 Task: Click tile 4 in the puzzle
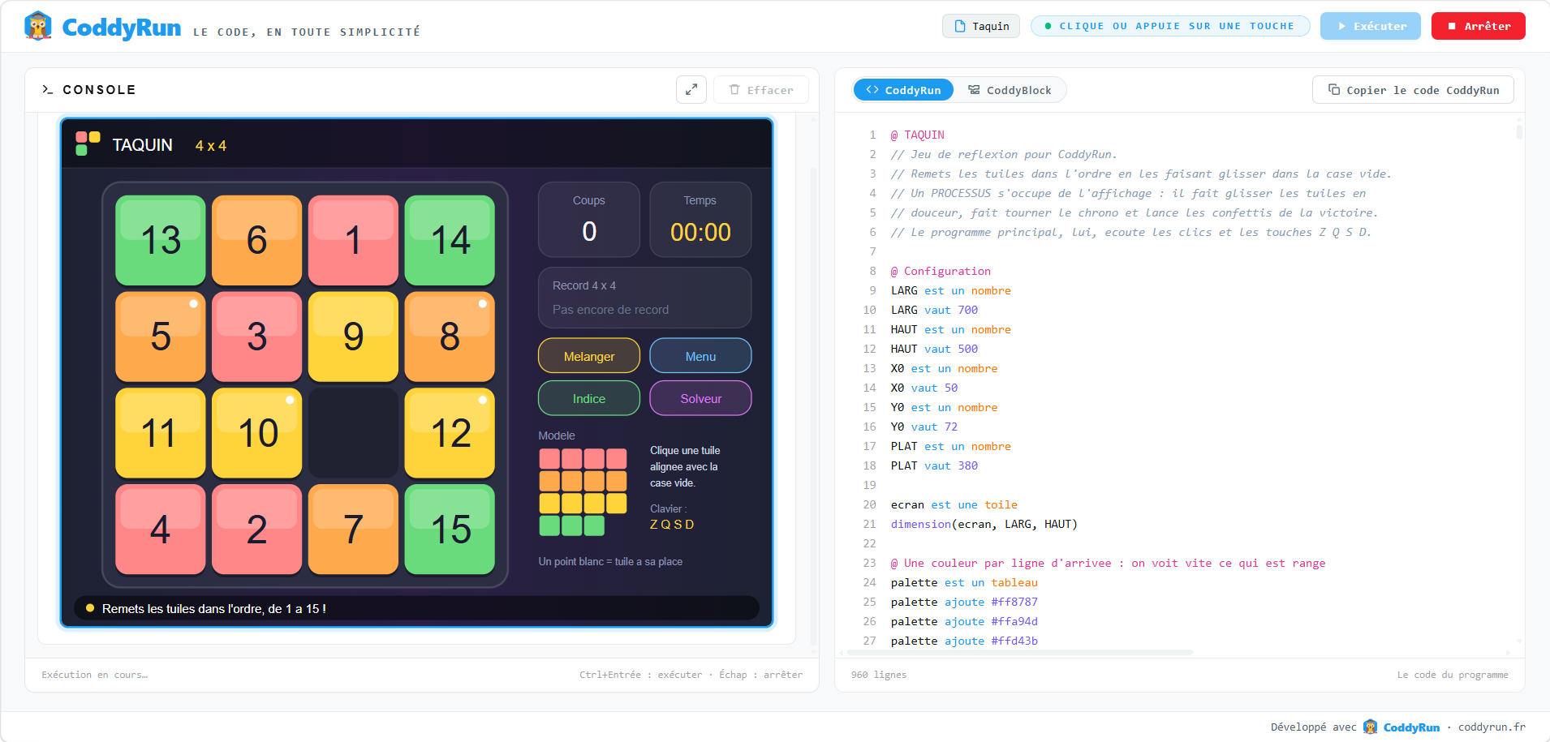tap(161, 530)
